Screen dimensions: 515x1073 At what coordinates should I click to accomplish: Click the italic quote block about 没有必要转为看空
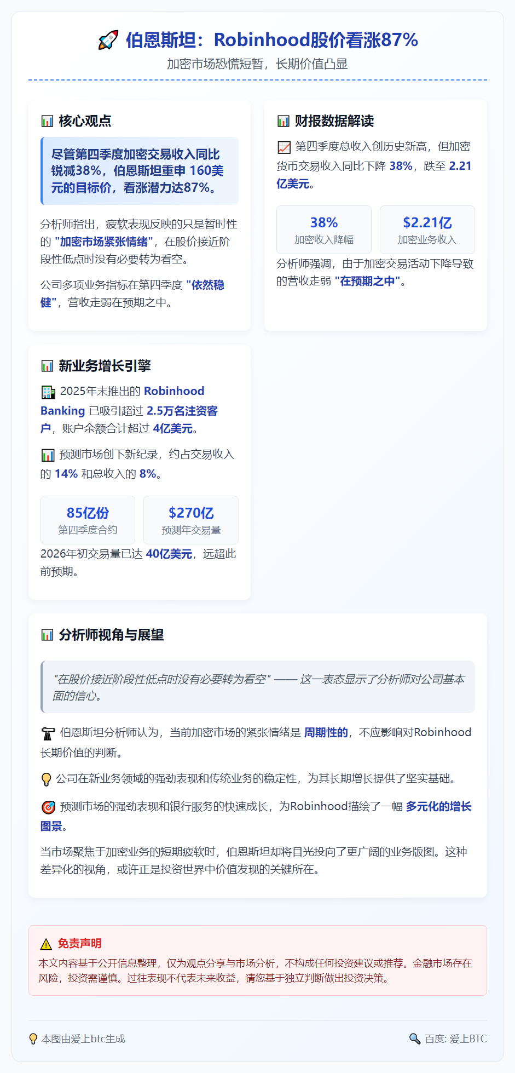258,687
